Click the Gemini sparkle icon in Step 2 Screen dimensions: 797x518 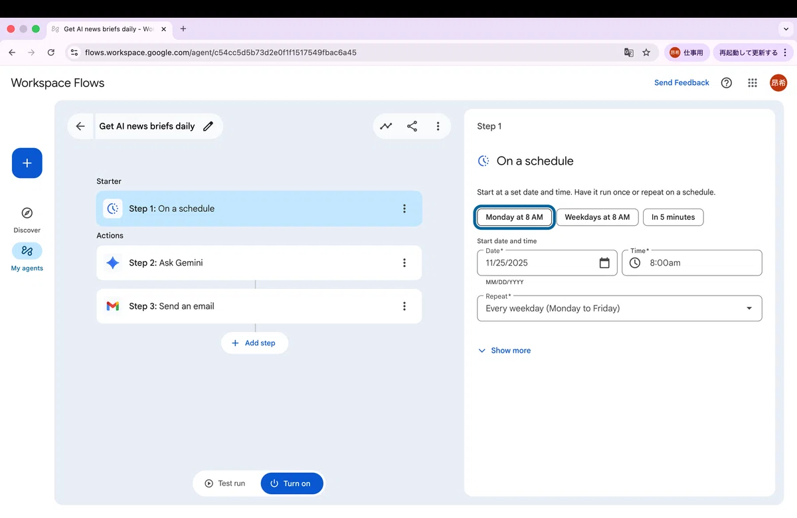113,263
